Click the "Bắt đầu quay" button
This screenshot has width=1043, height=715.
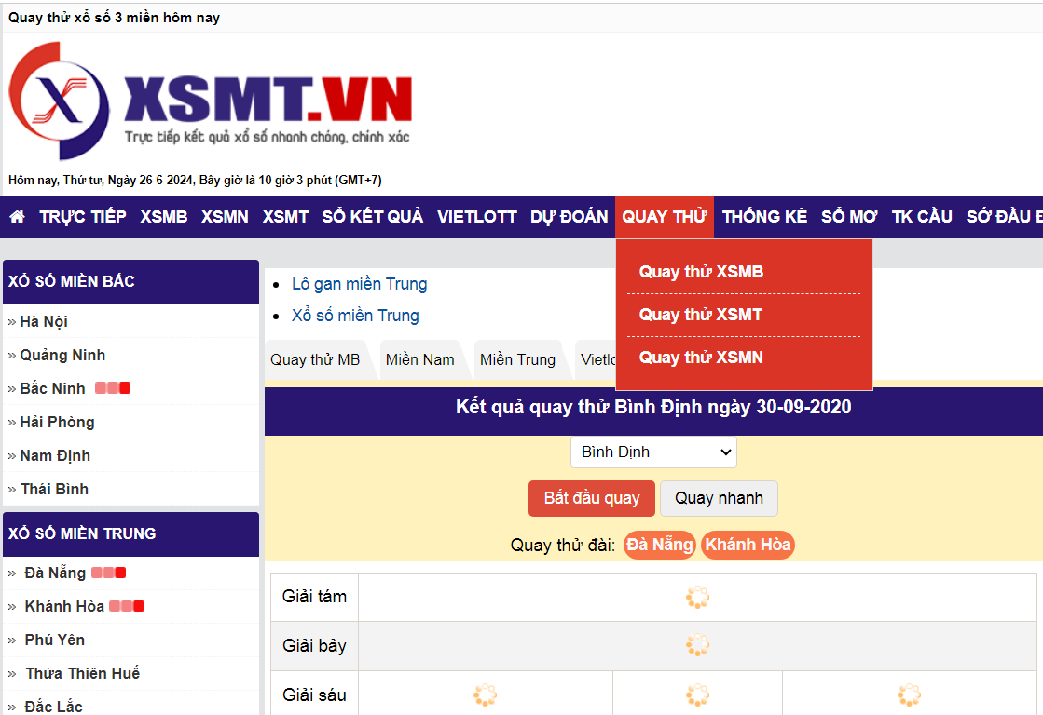click(591, 498)
